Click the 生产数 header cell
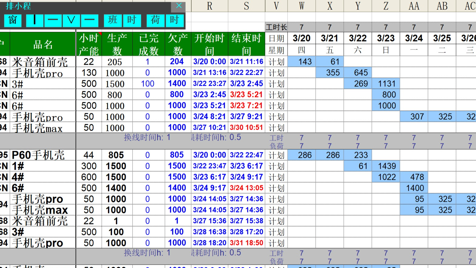 click(x=117, y=44)
